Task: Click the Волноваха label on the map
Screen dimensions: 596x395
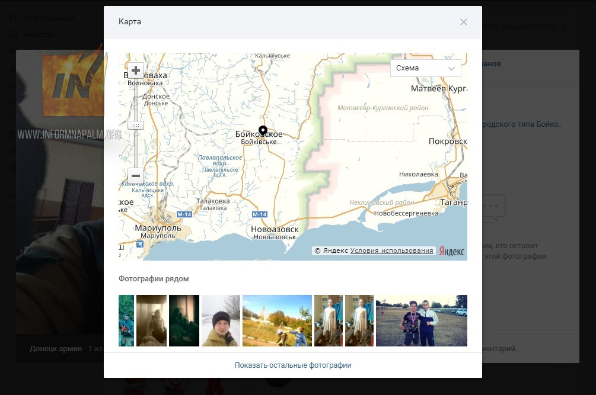Action: (x=145, y=75)
